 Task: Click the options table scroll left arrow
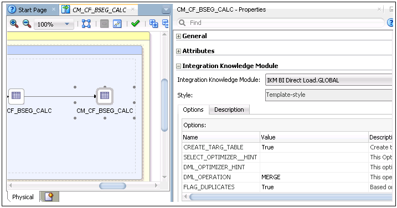(x=185, y=196)
